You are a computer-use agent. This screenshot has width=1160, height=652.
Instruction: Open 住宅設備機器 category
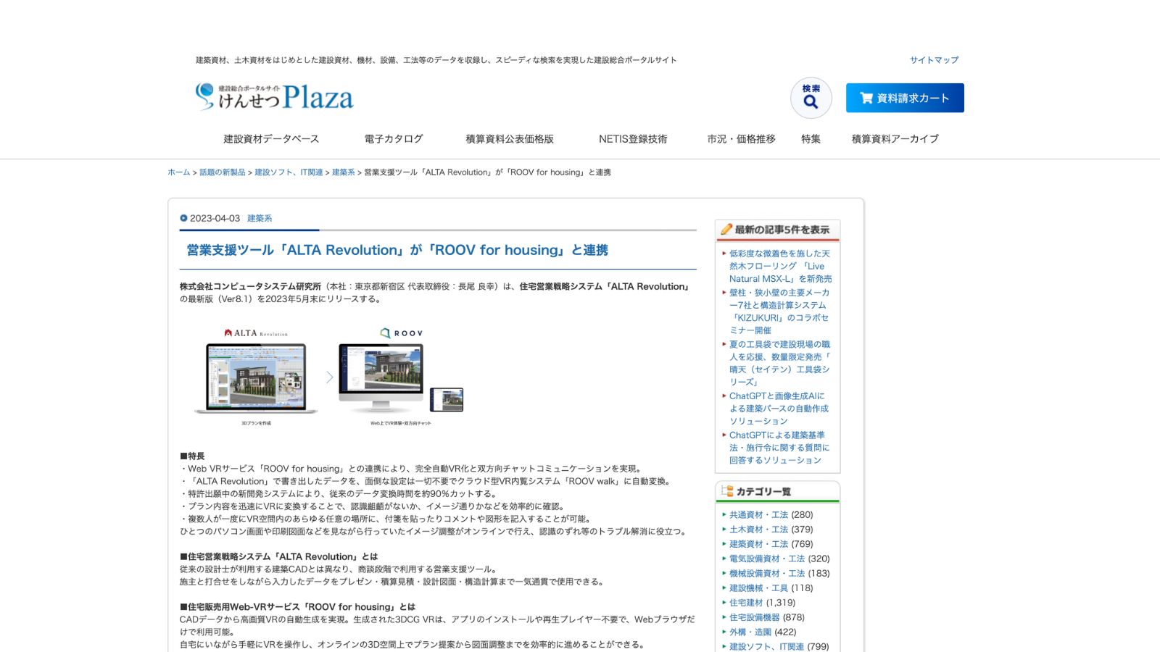755,617
